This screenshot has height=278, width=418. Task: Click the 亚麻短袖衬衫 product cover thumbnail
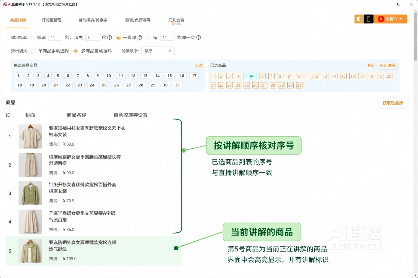[30, 136]
